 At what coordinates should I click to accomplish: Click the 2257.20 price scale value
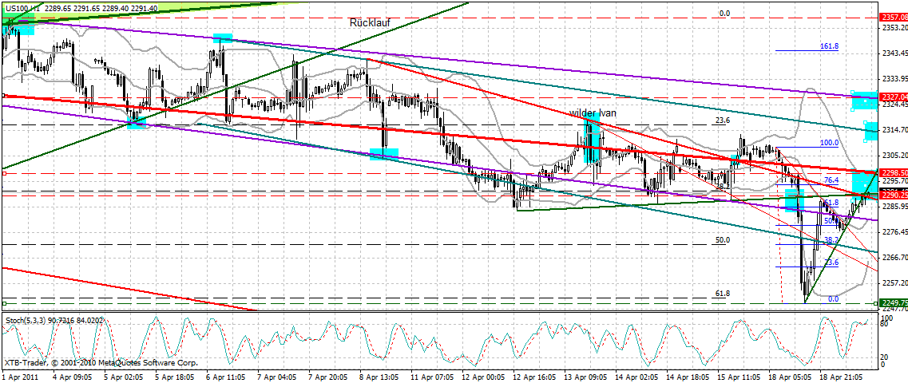894,282
